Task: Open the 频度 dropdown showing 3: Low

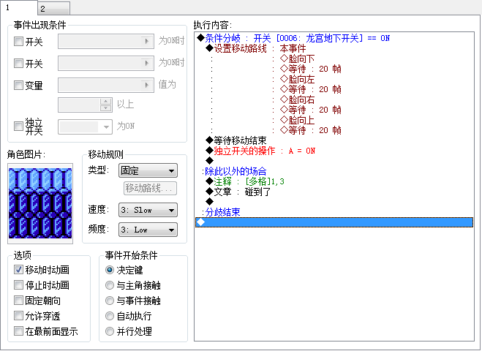Action: (148, 230)
